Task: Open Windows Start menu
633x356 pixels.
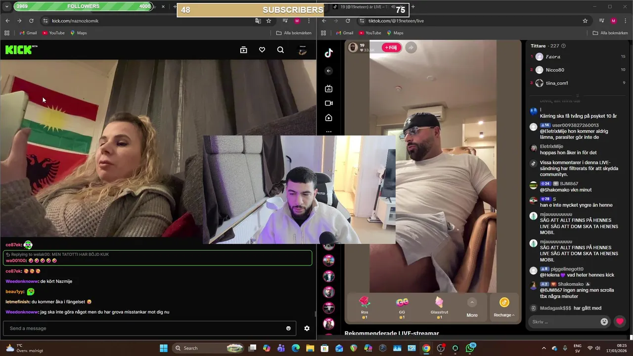Action: [x=164, y=348]
